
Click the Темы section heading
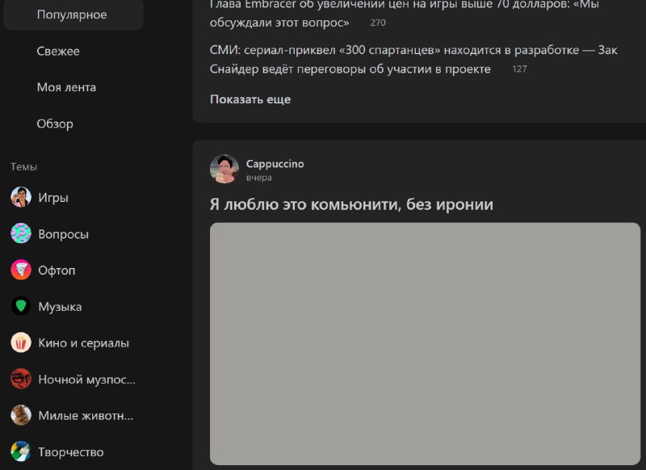24,167
